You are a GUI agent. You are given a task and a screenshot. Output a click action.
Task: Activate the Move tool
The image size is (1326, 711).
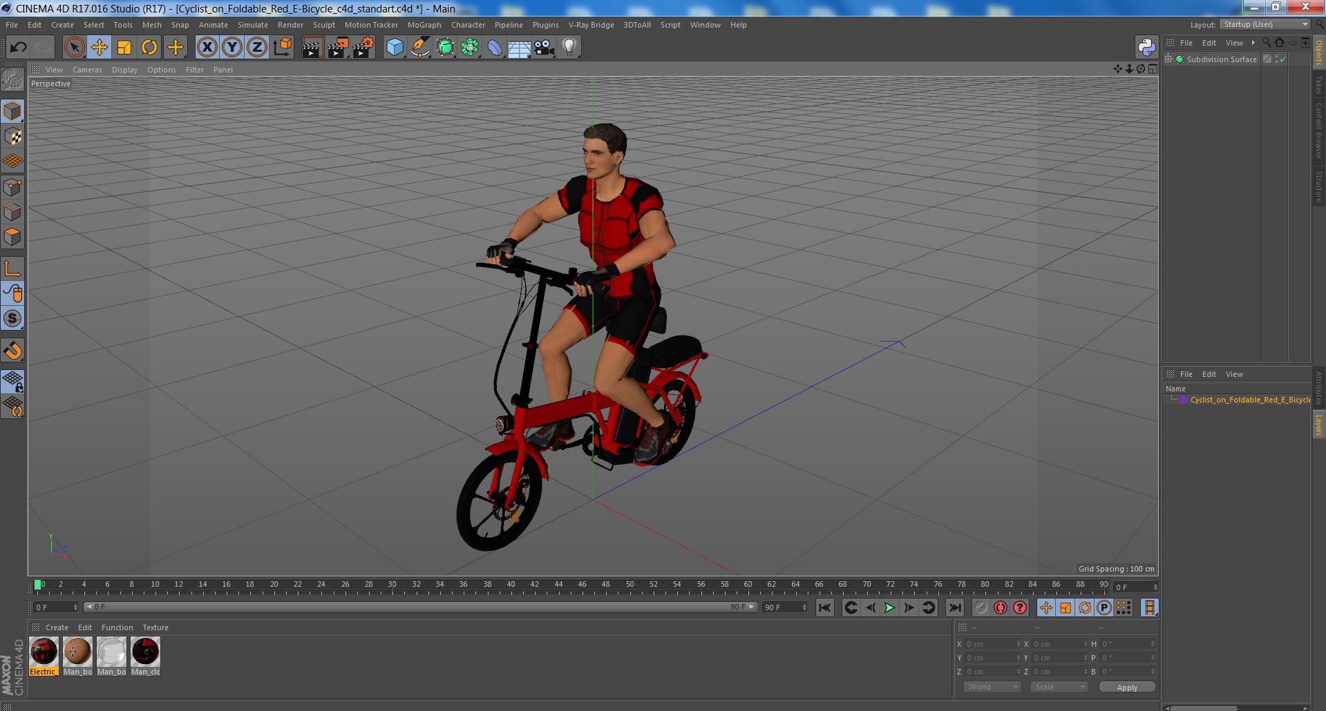(99, 48)
